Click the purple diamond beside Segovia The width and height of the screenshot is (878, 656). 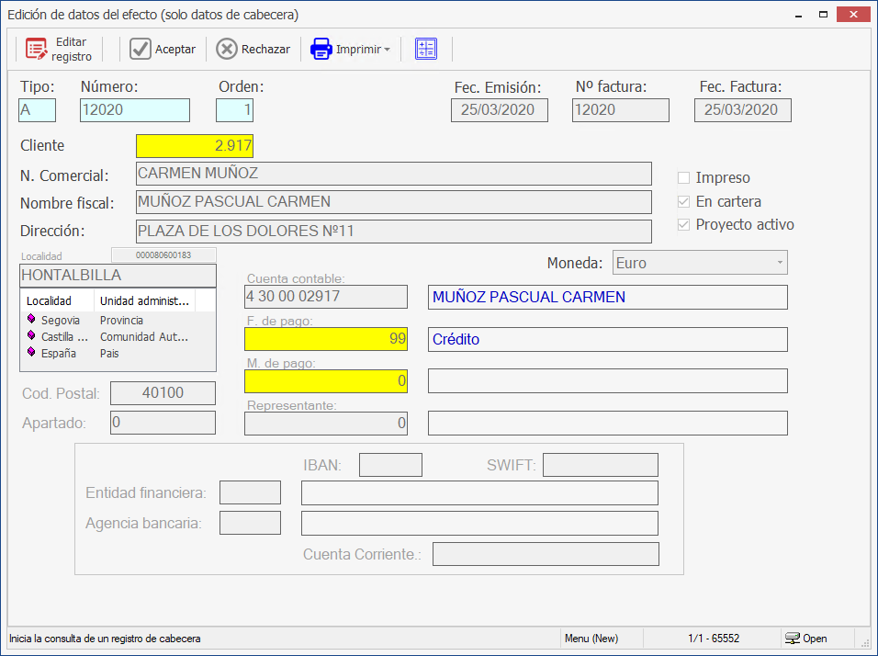pos(31,320)
